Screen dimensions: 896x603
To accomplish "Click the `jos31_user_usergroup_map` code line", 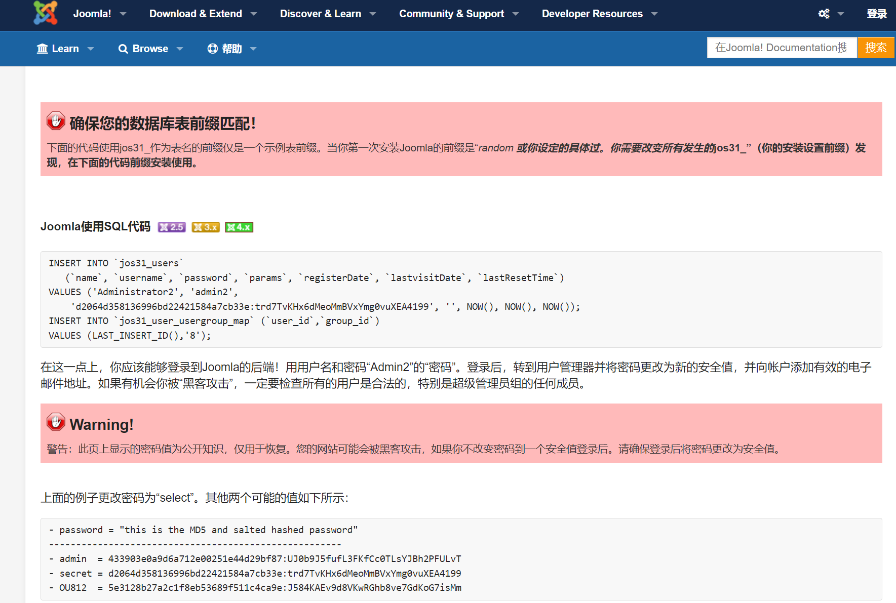I will tap(214, 321).
